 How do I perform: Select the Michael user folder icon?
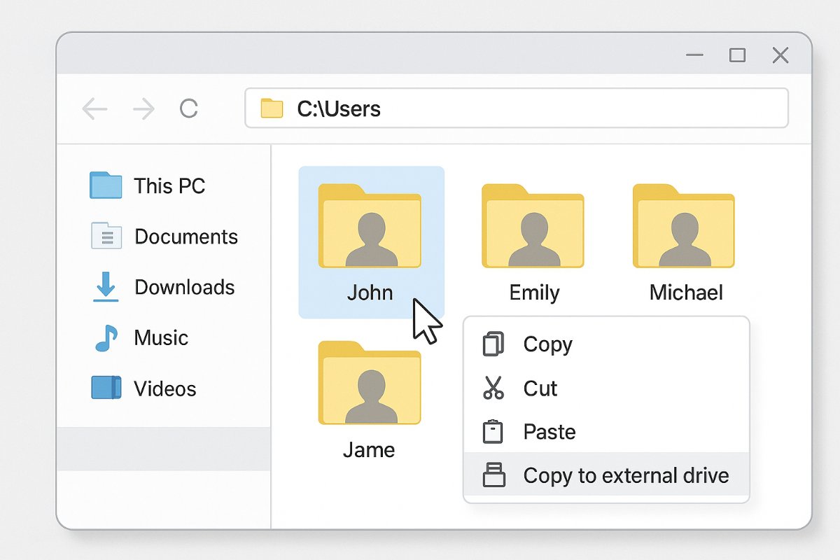point(684,226)
